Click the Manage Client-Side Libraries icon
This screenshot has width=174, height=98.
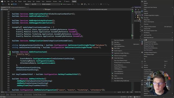[142, 44]
